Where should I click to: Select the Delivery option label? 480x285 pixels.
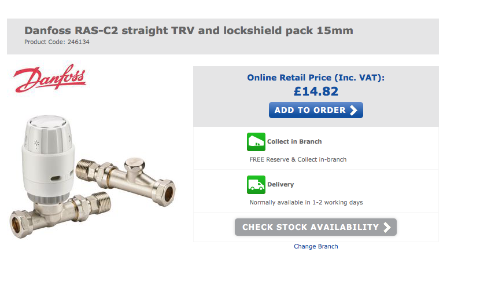[280, 184]
